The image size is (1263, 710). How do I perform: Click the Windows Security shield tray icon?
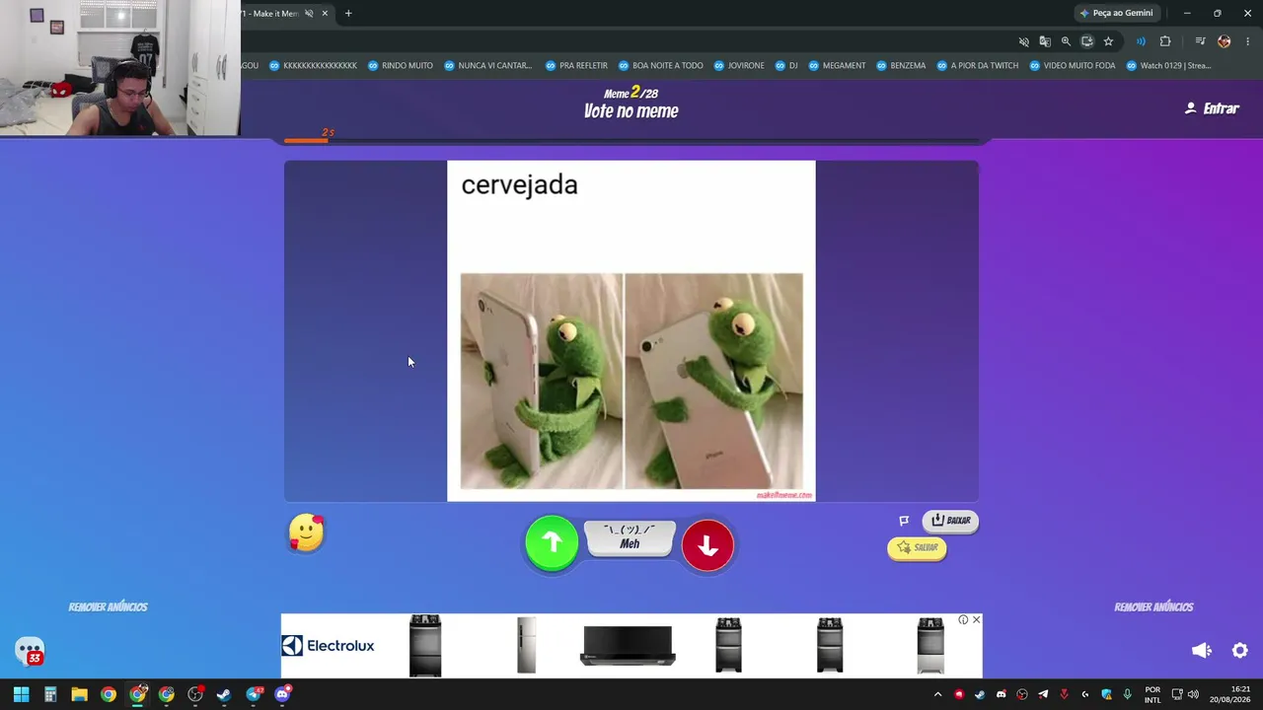pyautogui.click(x=1106, y=694)
